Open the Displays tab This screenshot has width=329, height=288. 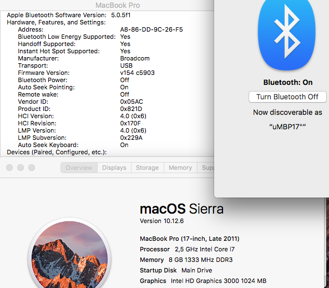[114, 168]
